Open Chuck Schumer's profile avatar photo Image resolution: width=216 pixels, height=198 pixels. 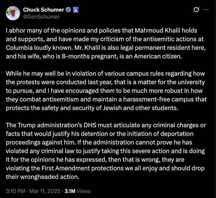pyautogui.click(x=13, y=13)
